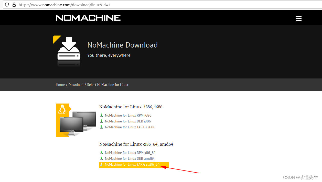Click 'NoMachine for Linux -i386, i686' heading

131,107
